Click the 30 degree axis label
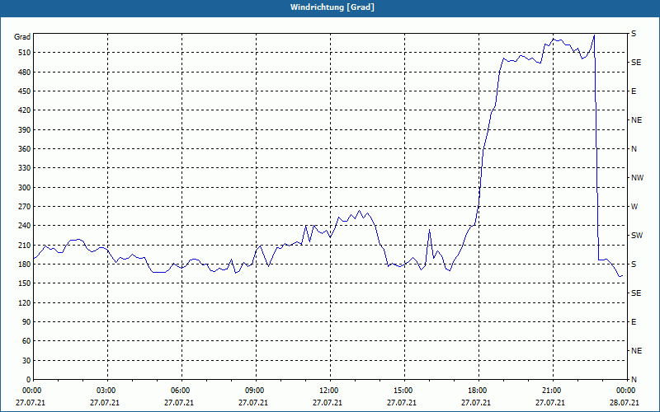Viewport: 660px width, 412px height. point(26,360)
